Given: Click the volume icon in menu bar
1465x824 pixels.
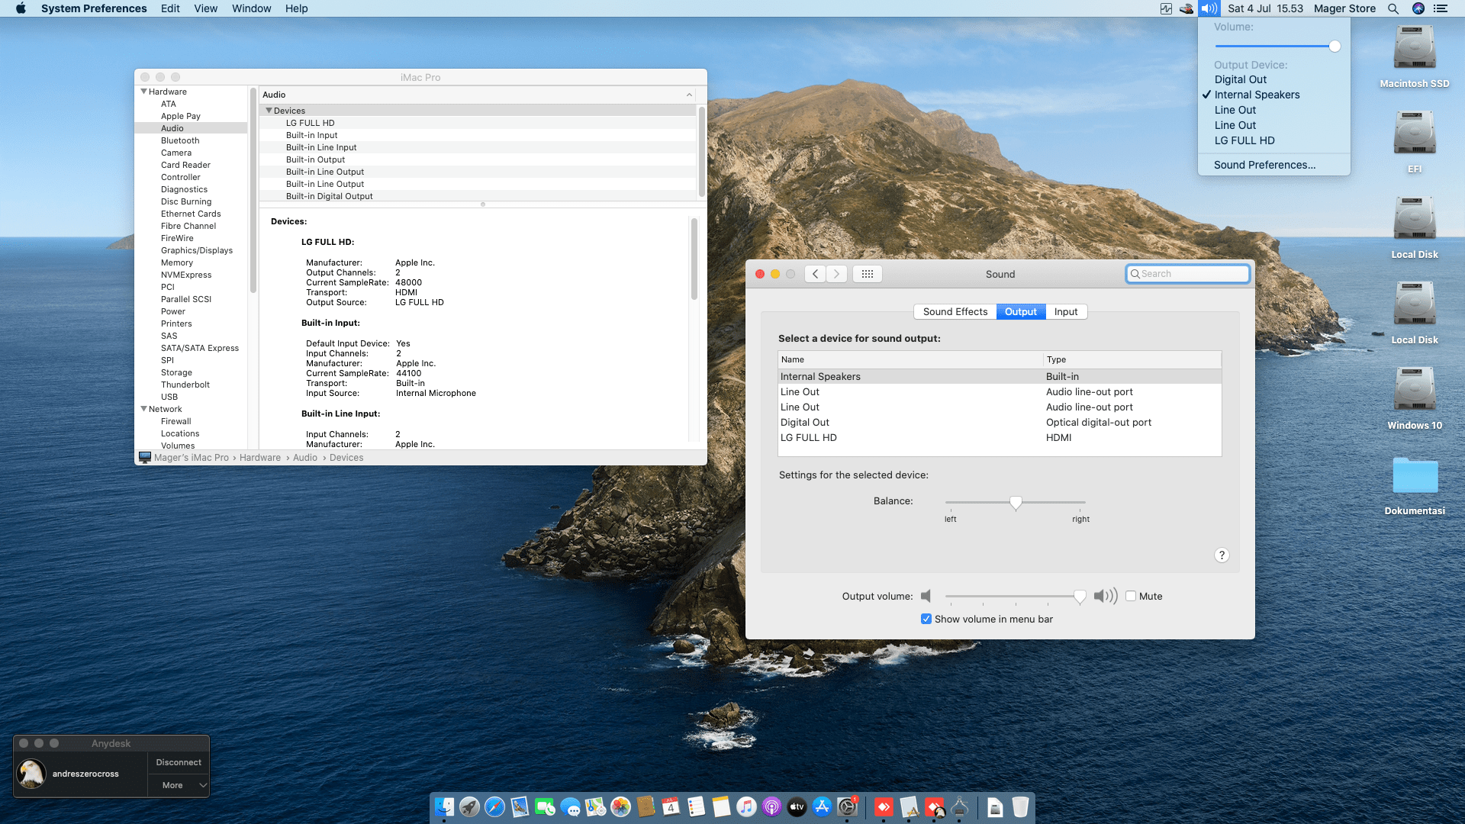Looking at the screenshot, I should click(1209, 8).
